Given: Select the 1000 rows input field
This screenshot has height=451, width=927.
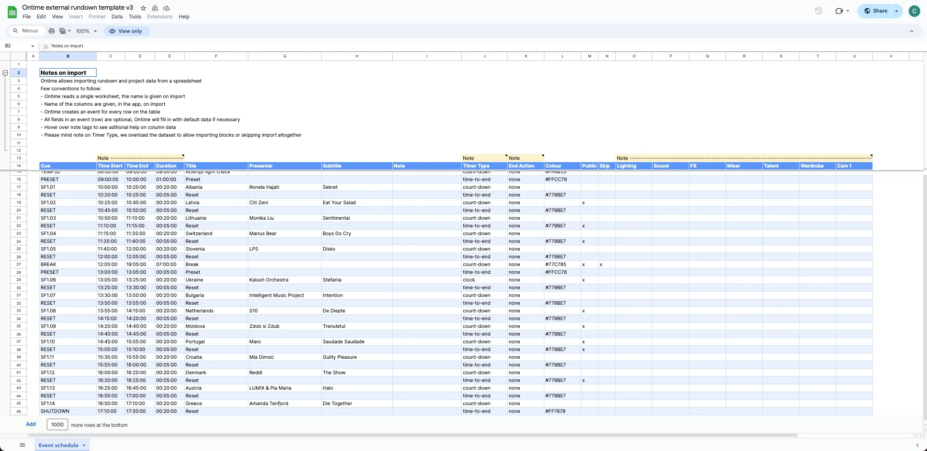Looking at the screenshot, I should point(57,424).
